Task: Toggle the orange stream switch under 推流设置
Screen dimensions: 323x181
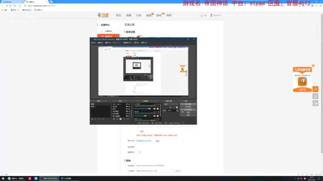Action: point(140,37)
